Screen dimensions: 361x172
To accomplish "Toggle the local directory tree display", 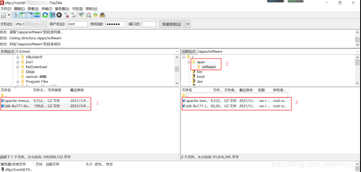I will tap(23, 15).
